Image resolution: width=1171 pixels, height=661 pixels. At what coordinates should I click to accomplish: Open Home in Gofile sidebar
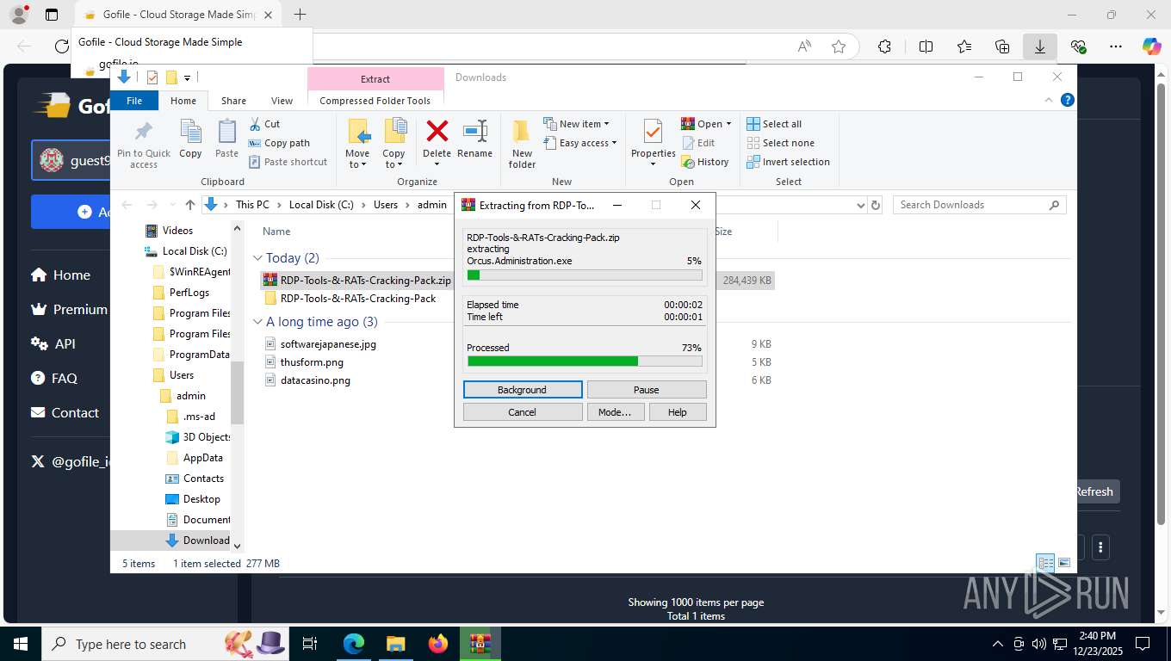60,275
